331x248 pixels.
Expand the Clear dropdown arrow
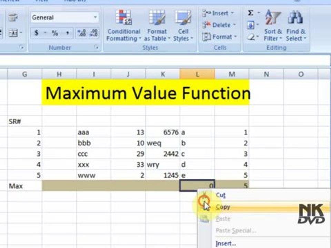[x=258, y=37]
